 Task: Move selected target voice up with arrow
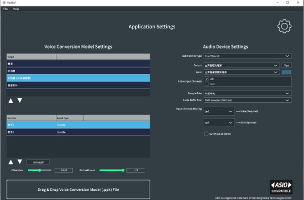pyautogui.click(x=11, y=101)
